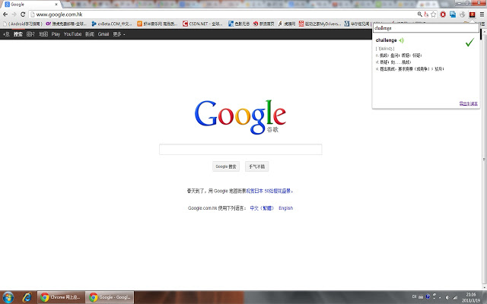487x304 pixels.
Task: Click the Google logo
Action: [240, 117]
